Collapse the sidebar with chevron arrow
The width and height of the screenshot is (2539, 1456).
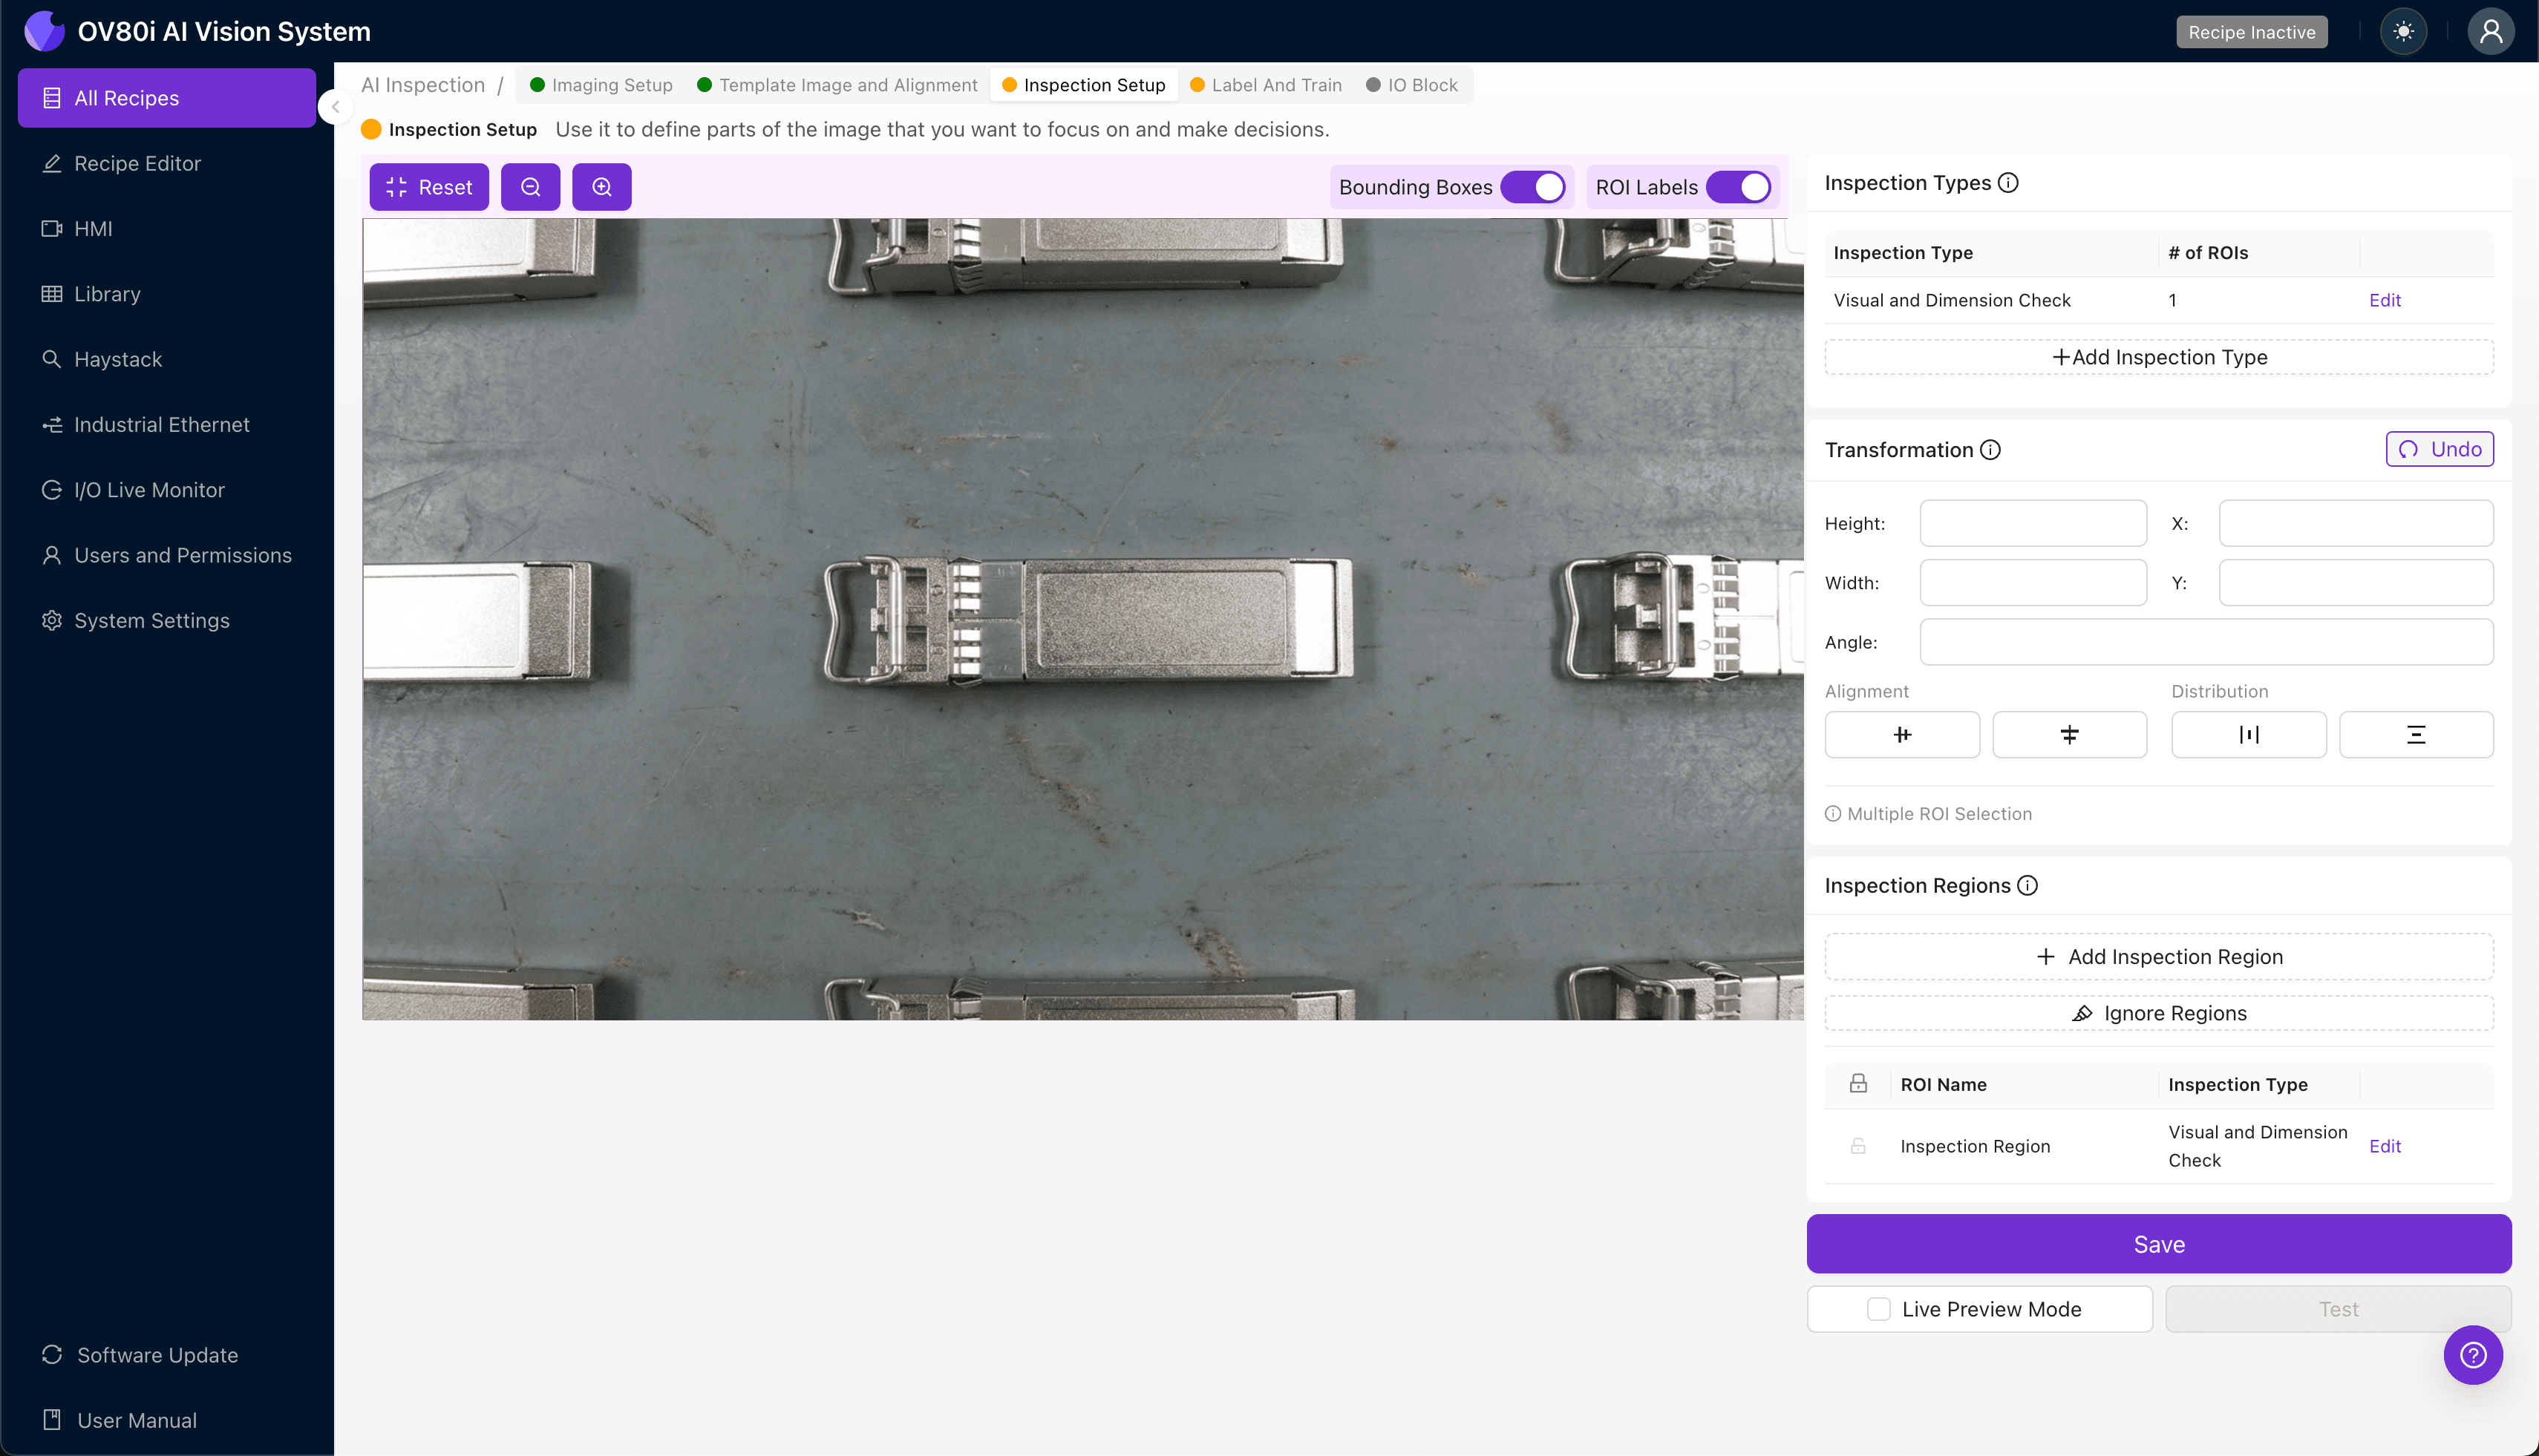(335, 107)
